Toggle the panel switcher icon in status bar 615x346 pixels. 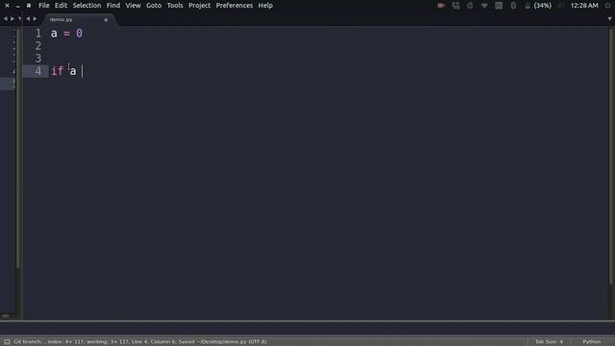[x=7, y=342]
